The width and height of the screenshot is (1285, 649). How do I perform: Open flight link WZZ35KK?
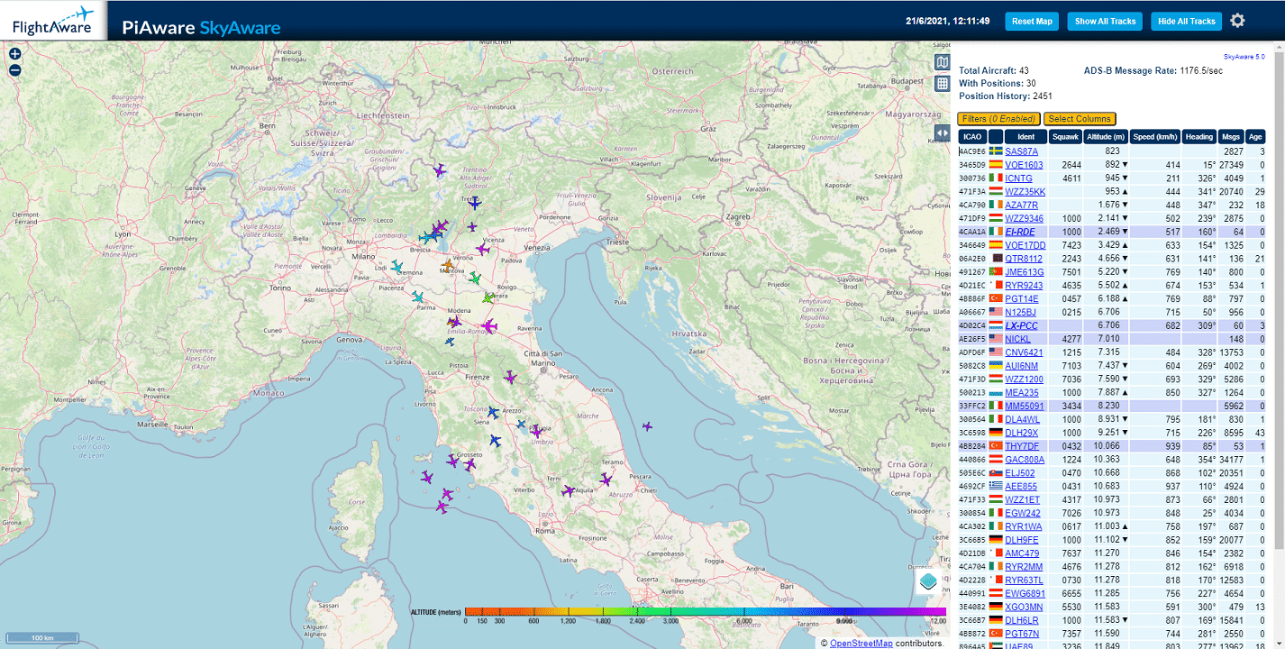[1025, 192]
